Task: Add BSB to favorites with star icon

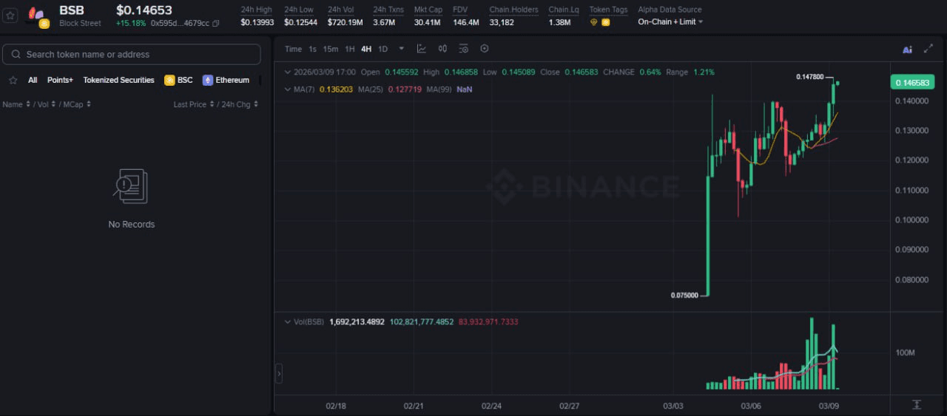Action: 10,16
